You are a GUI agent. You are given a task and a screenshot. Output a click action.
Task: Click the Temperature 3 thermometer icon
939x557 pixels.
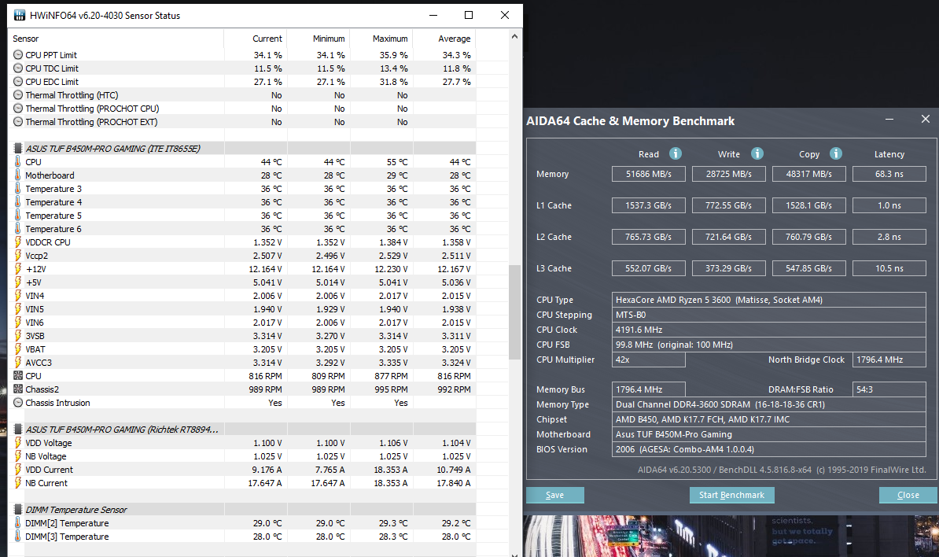[18, 188]
